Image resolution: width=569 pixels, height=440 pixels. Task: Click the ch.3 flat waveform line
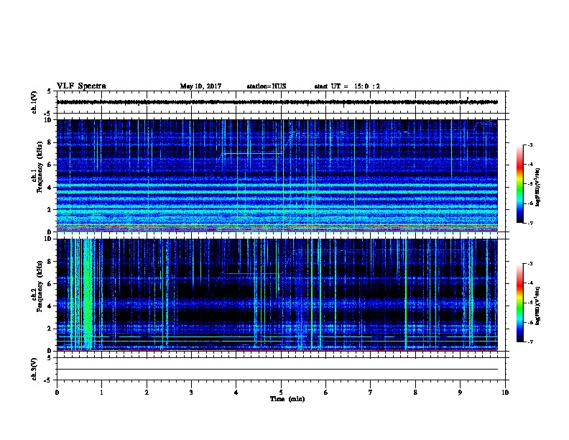[x=277, y=370]
